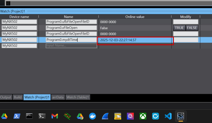Open the Gmail taskbar icon
The height and width of the screenshot is (123, 212).
(55, 116)
